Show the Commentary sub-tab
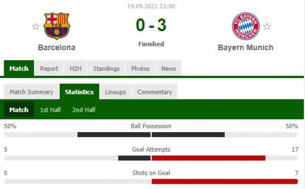This screenshot has width=305, height=189. click(155, 92)
